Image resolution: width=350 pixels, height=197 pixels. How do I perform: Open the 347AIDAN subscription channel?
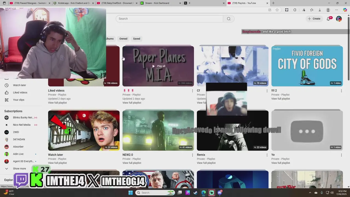(19, 140)
